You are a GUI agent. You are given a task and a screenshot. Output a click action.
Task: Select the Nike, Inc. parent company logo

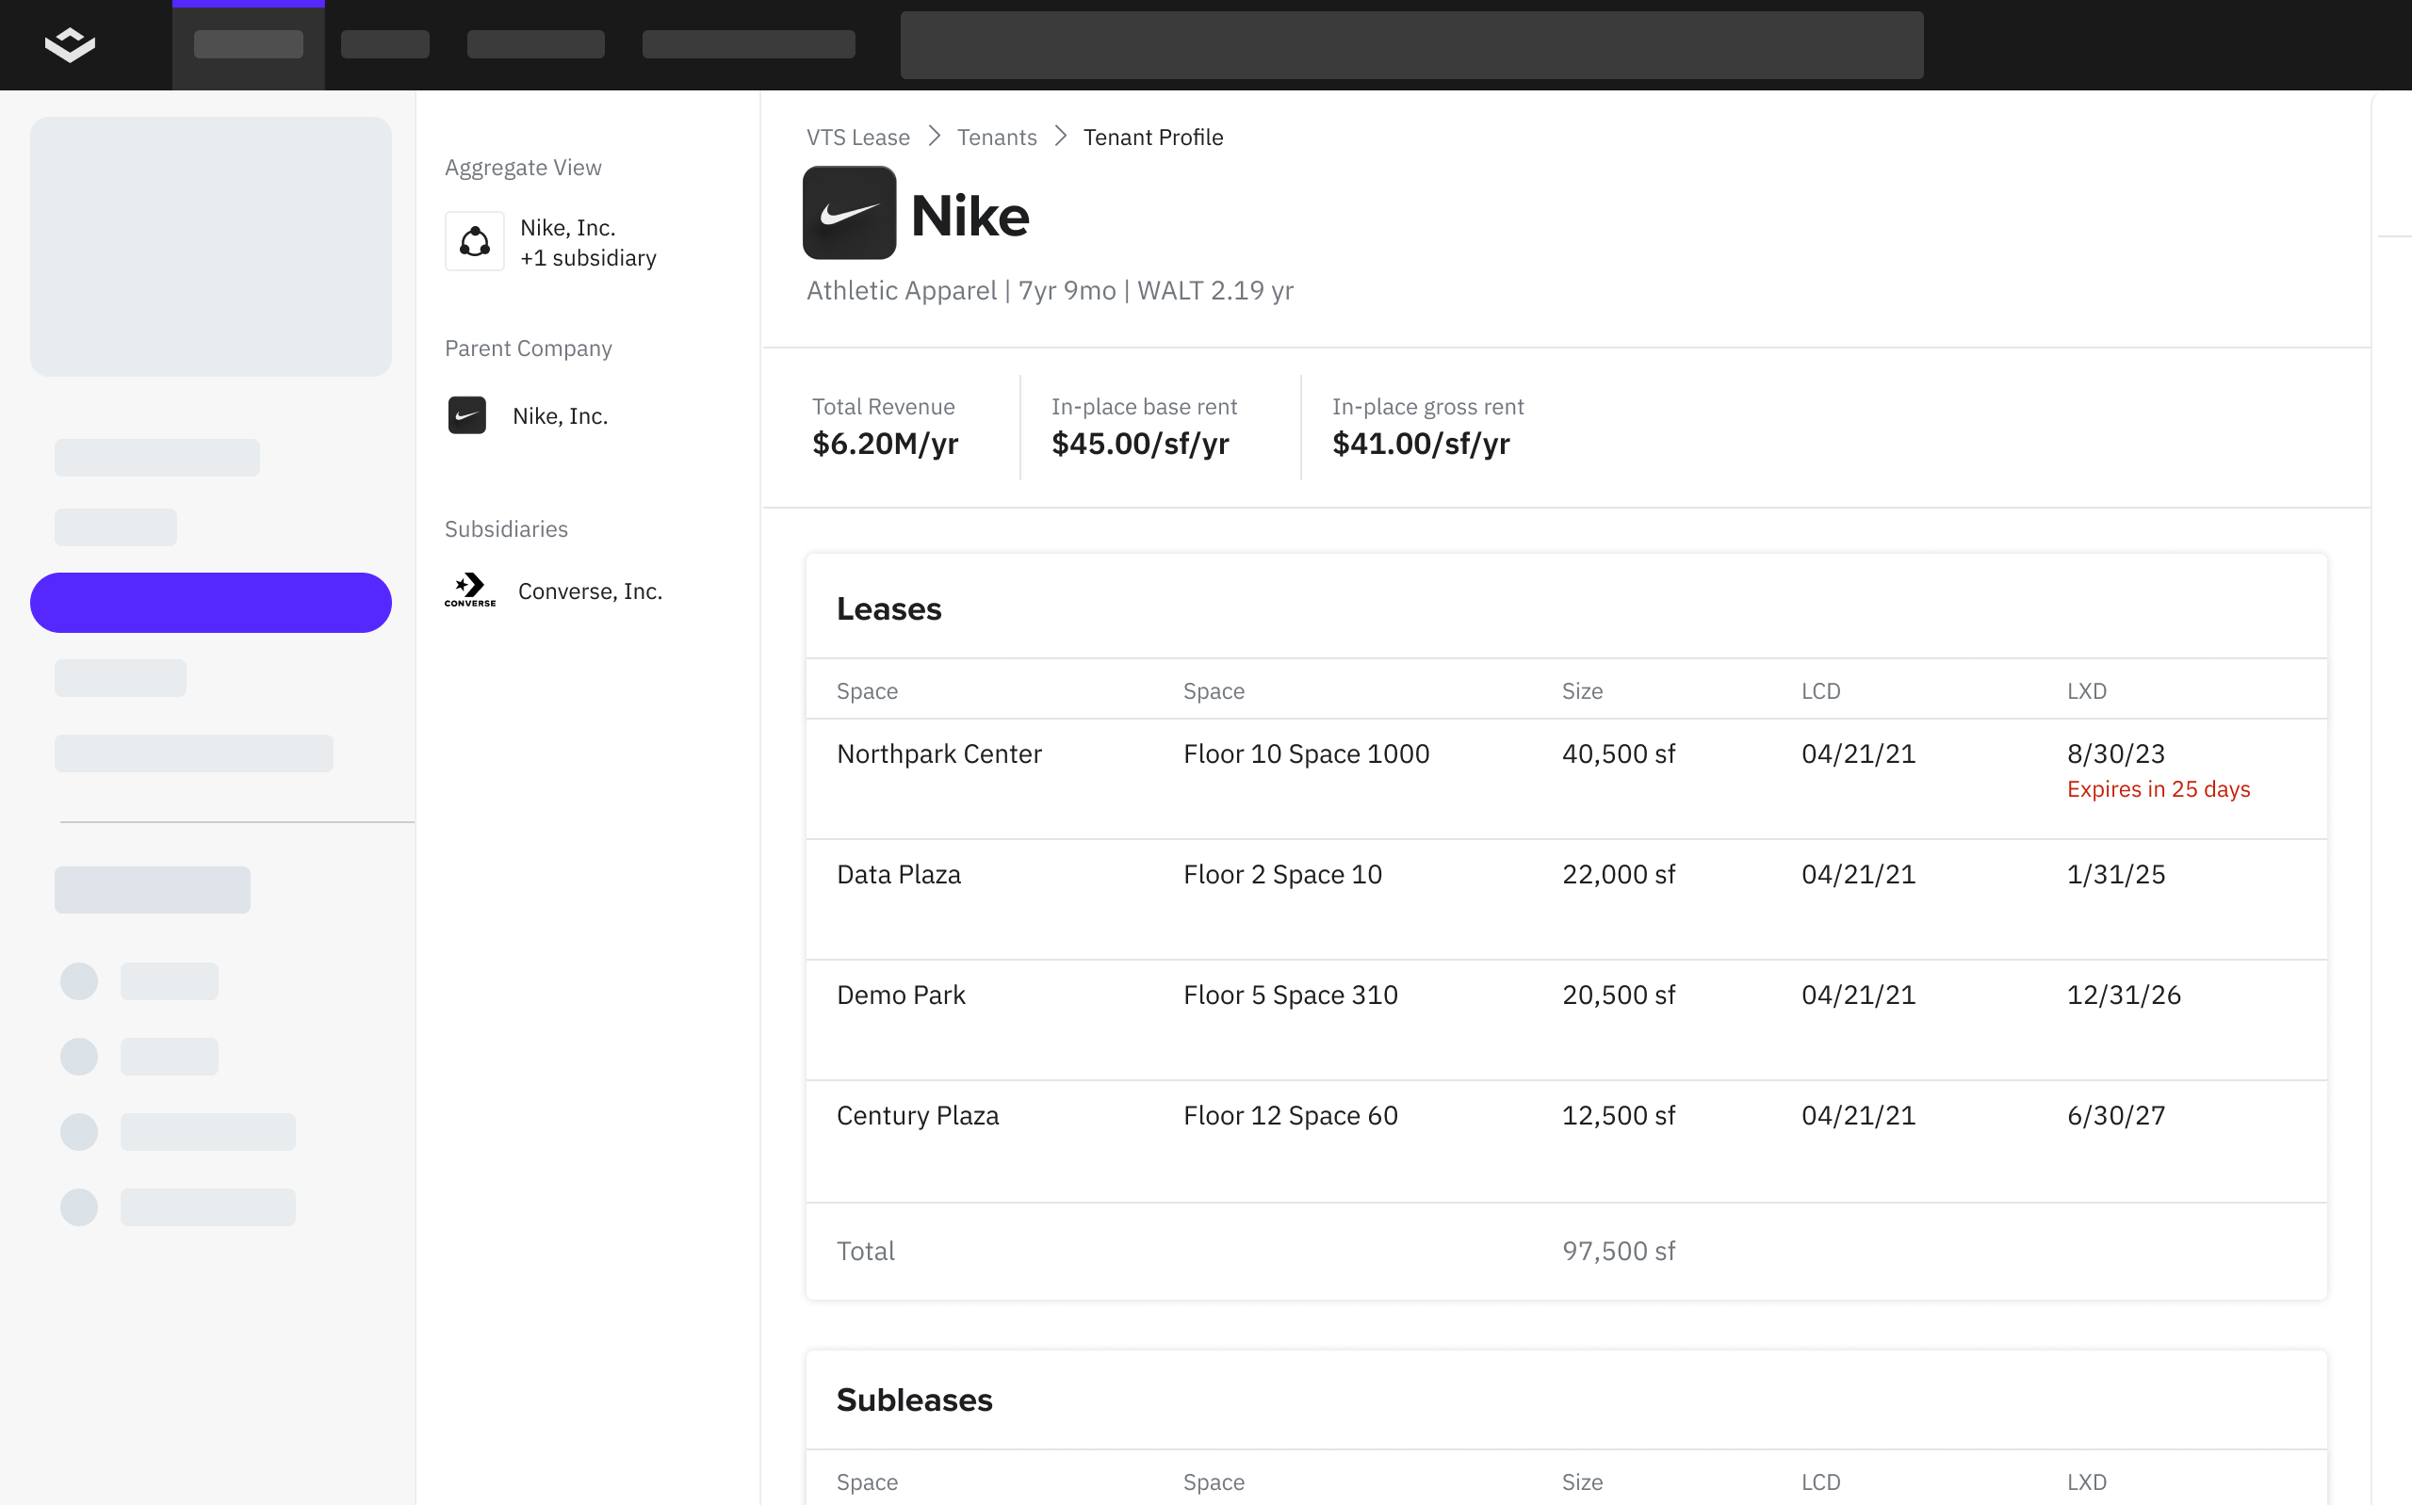click(467, 416)
